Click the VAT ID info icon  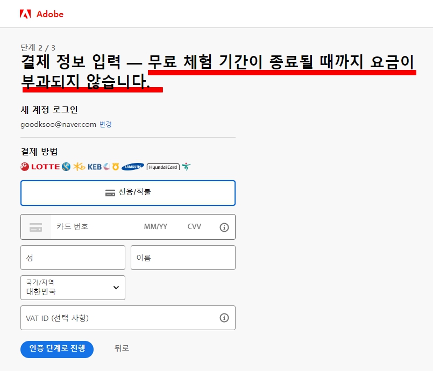pyautogui.click(x=224, y=318)
